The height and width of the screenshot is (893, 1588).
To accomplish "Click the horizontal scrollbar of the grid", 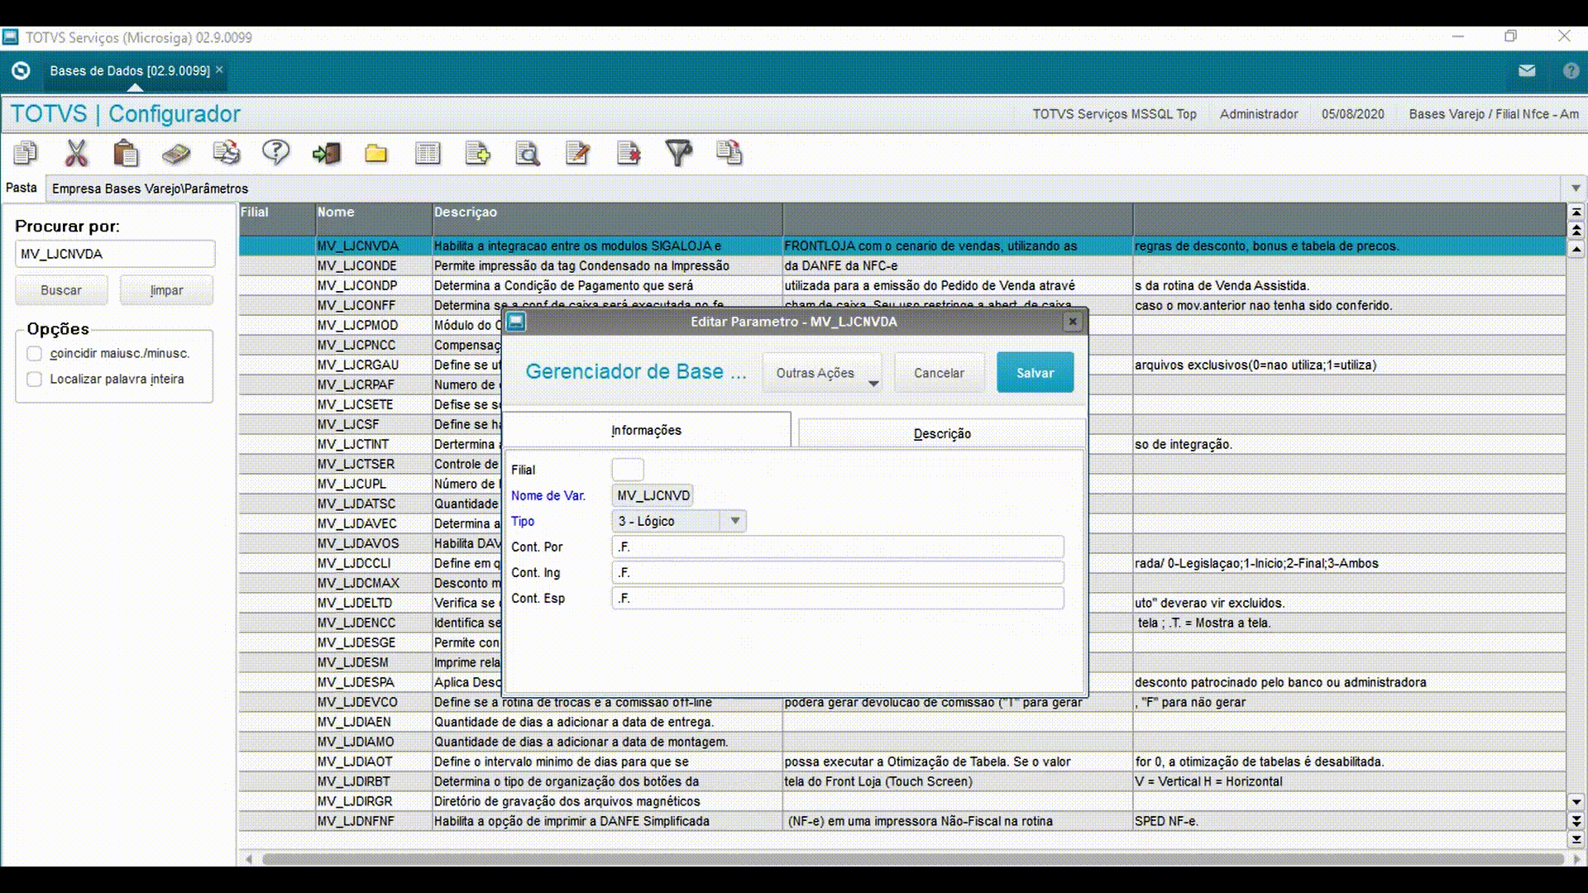I will [911, 859].
